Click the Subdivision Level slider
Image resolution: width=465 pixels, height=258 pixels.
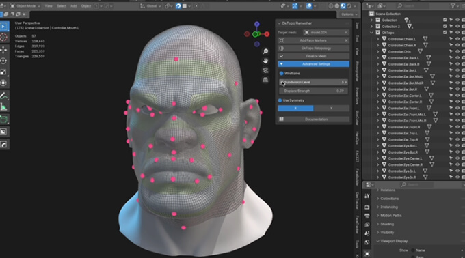click(313, 83)
